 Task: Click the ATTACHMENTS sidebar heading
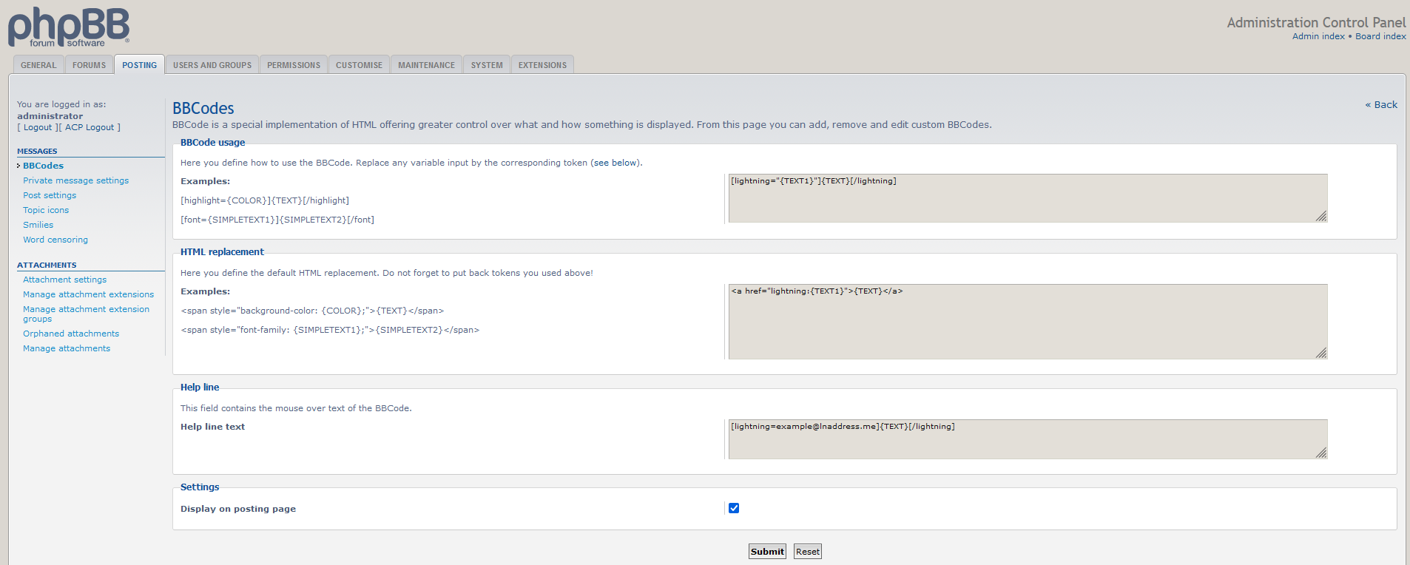pos(47,265)
